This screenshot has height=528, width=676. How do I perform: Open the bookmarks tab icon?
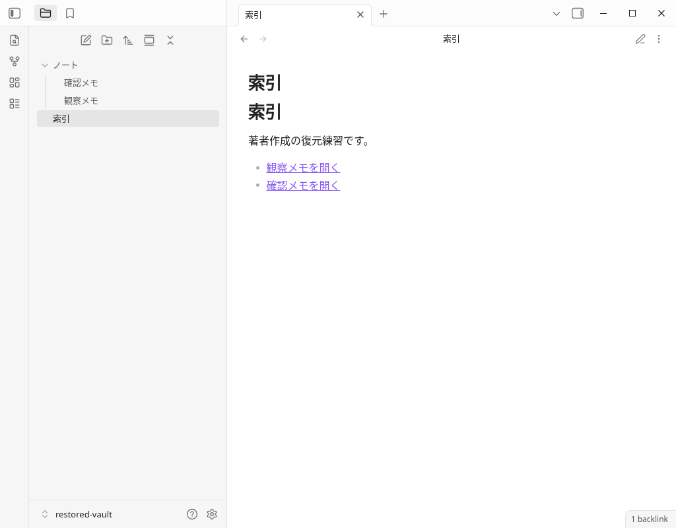point(70,13)
